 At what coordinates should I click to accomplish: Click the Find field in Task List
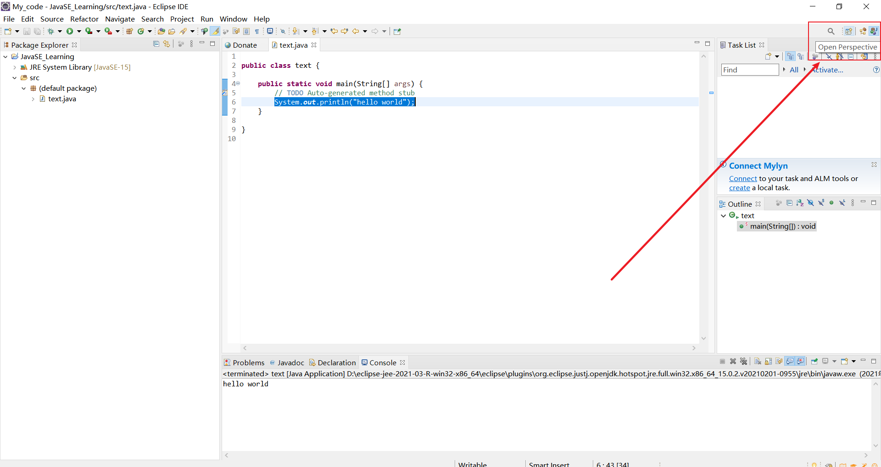click(750, 70)
